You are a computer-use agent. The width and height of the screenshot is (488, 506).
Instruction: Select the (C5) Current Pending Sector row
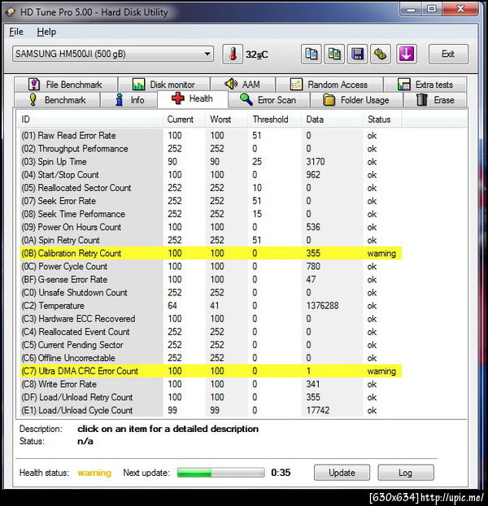coord(209,345)
